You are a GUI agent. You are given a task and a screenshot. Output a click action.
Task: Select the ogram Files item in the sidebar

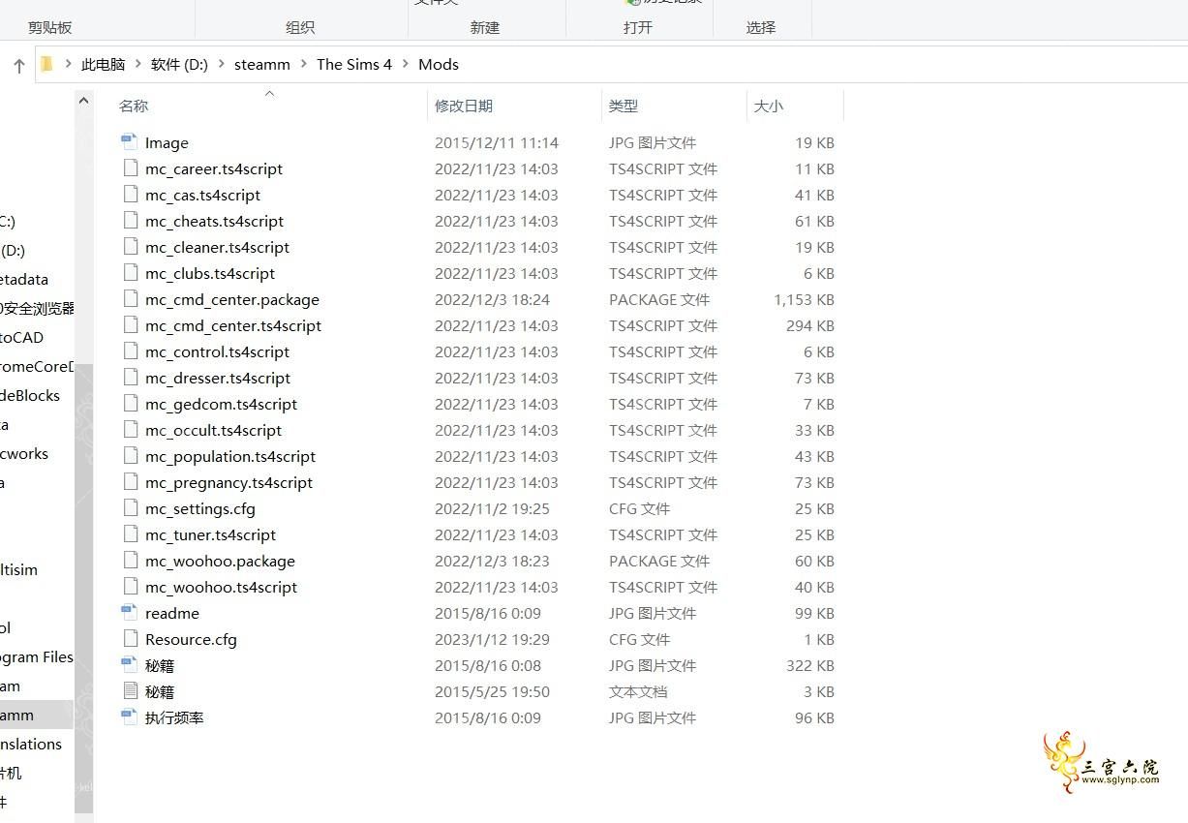pyautogui.click(x=37, y=656)
